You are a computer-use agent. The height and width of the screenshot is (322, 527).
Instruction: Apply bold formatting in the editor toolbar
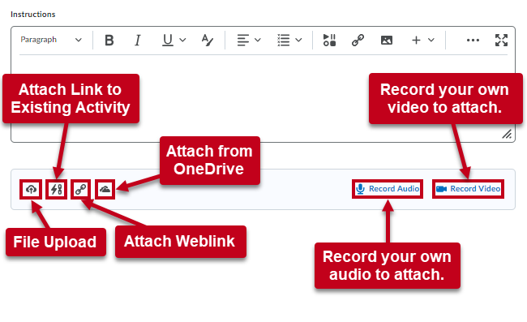[109, 41]
